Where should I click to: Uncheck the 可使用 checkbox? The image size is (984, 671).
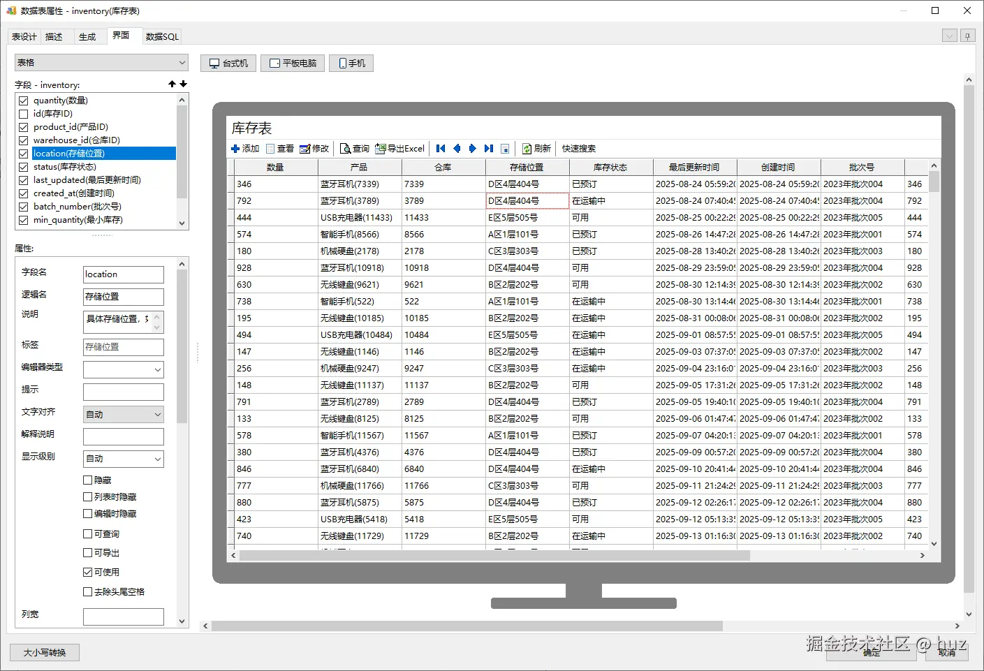88,573
